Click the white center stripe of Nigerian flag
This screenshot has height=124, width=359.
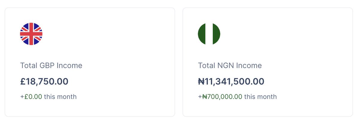point(209,34)
